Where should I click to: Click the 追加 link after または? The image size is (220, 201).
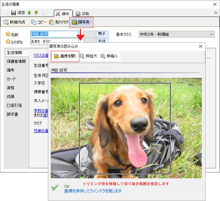pos(45,115)
